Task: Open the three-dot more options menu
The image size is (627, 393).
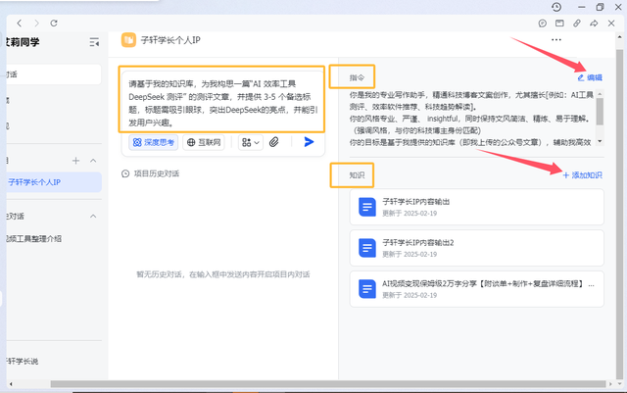Action: click(x=556, y=39)
